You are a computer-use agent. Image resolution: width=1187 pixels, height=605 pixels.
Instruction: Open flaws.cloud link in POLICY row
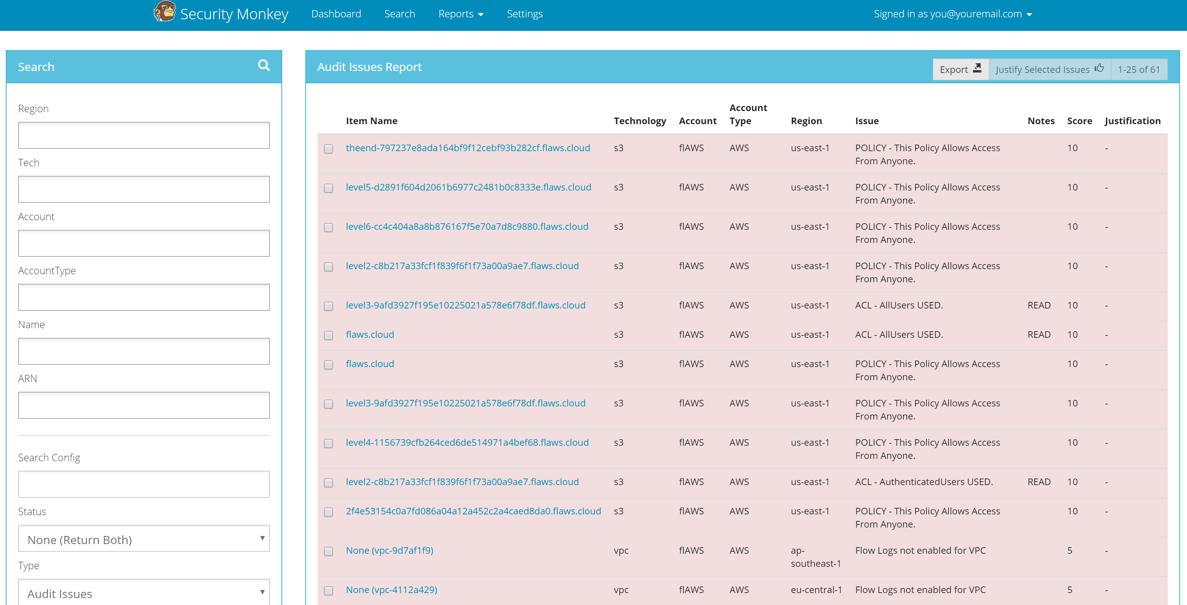(x=370, y=364)
